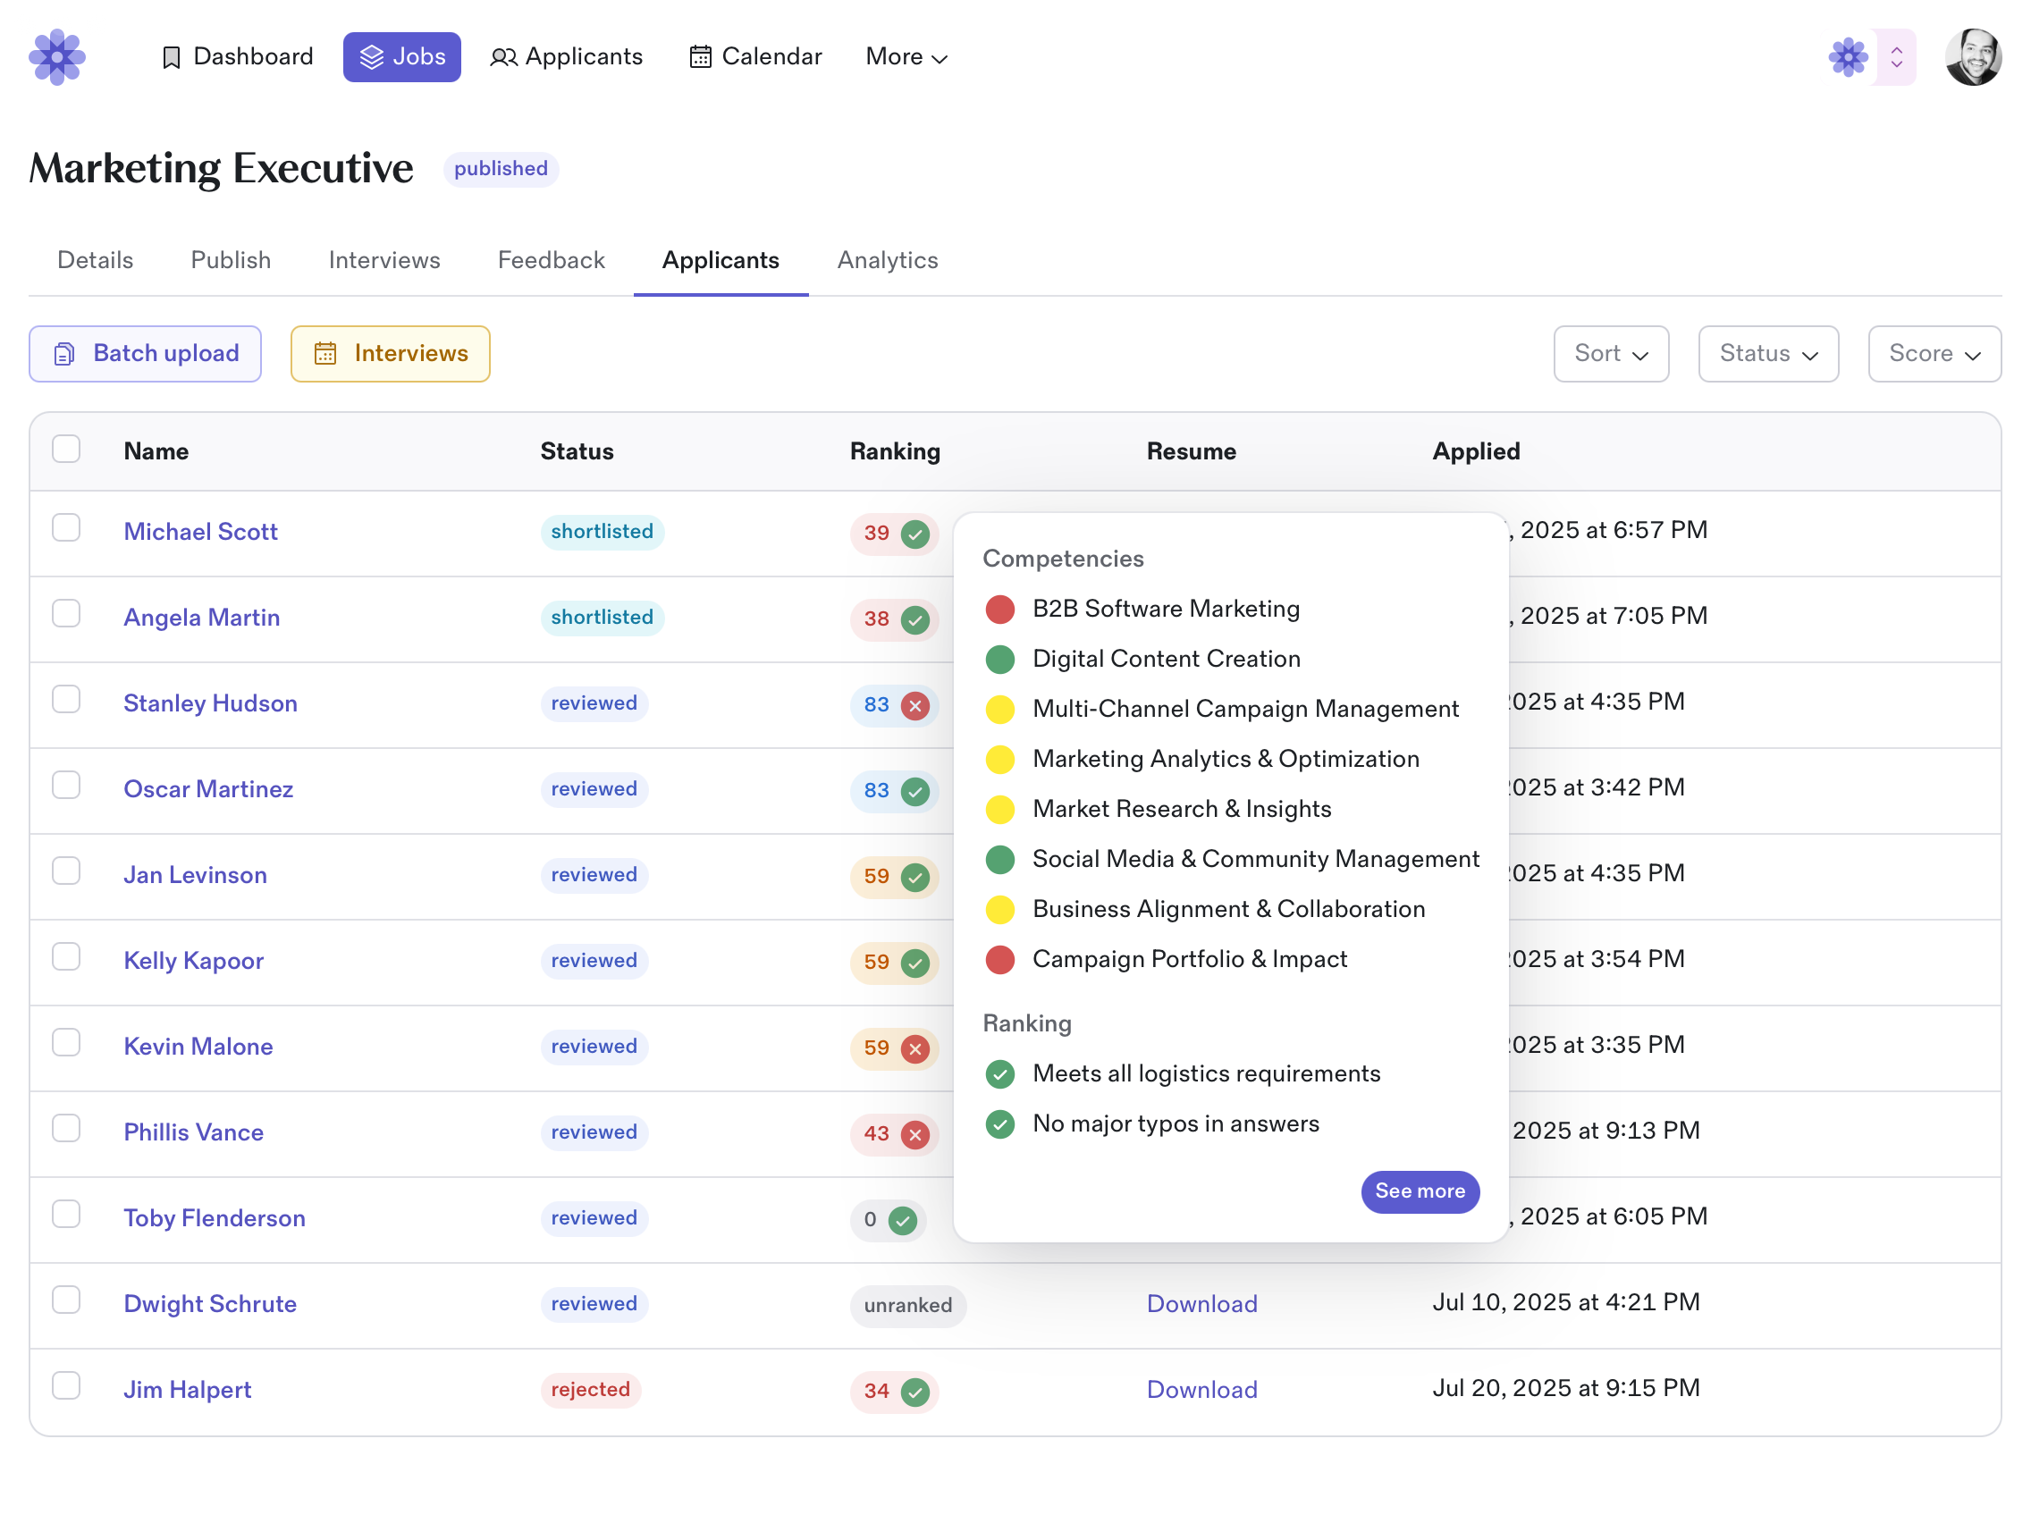Click the yellow Interviews calendar icon
The height and width of the screenshot is (1523, 2031).
(326, 353)
